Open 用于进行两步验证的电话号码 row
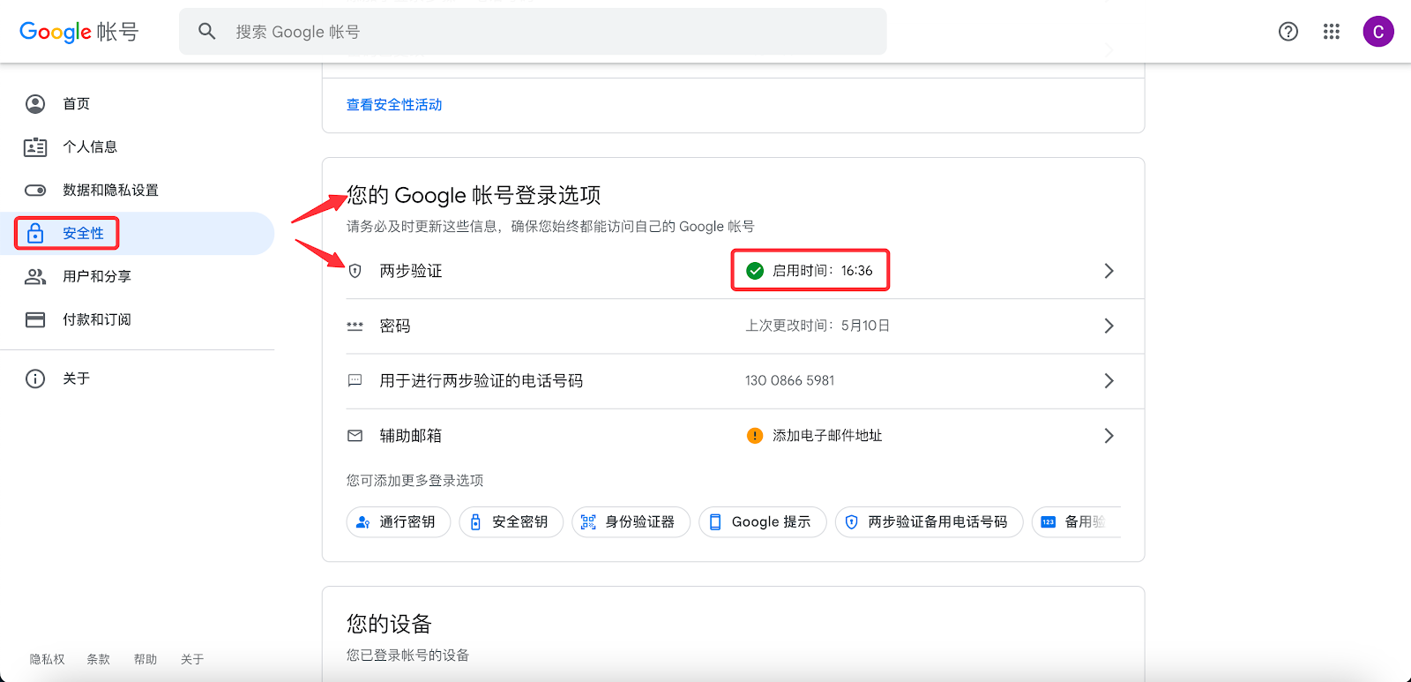 [733, 381]
